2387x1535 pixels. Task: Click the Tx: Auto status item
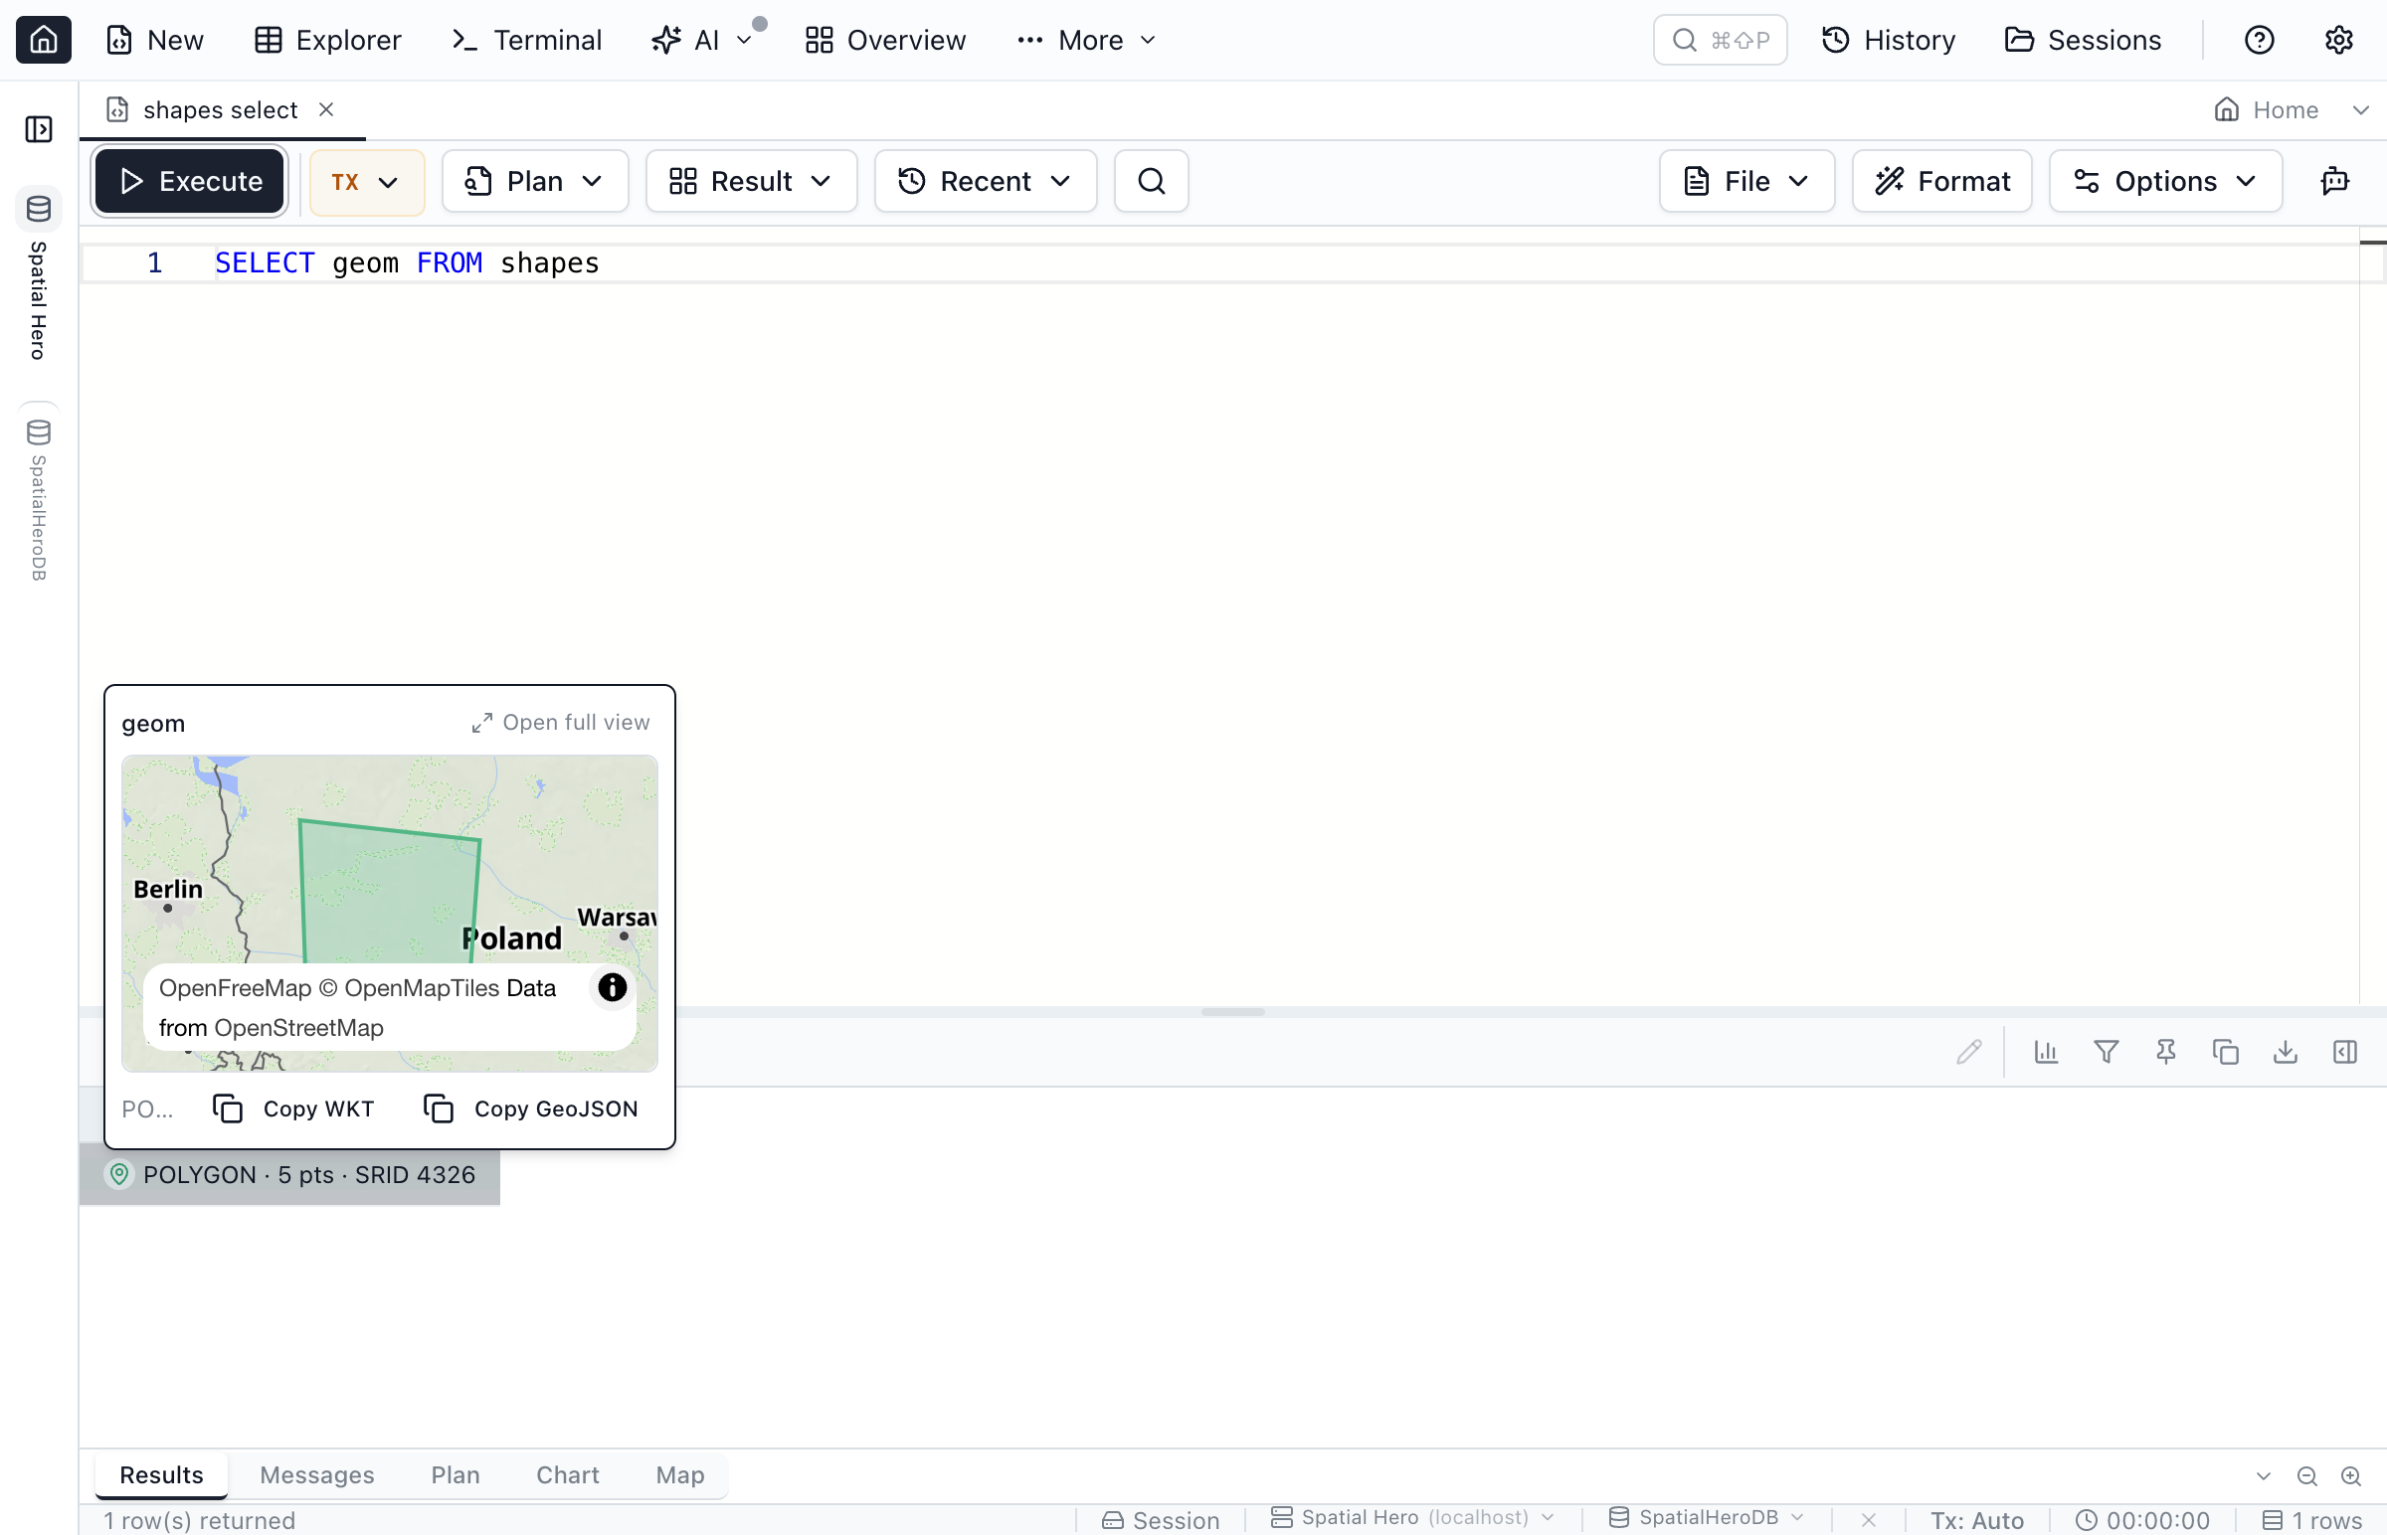[1976, 1519]
